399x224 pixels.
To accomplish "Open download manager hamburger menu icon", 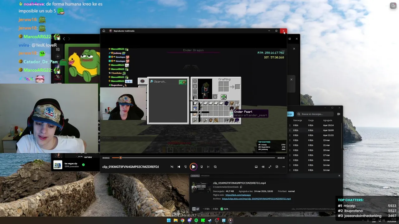I will click(339, 114).
